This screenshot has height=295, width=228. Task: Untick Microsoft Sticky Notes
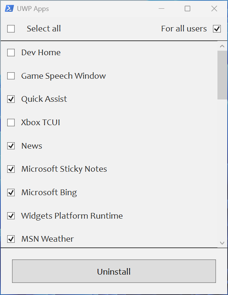(11, 169)
